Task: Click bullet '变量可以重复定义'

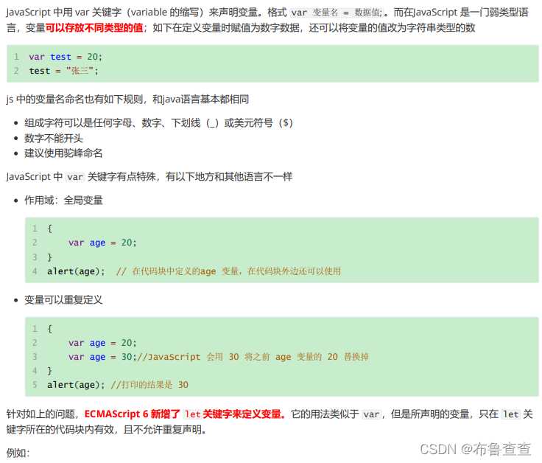Action: click(63, 299)
